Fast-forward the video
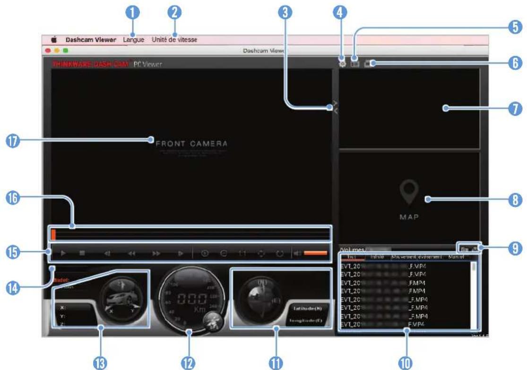 (156, 253)
